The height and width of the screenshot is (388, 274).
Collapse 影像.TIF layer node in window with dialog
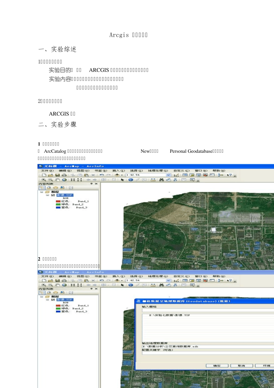(48, 300)
